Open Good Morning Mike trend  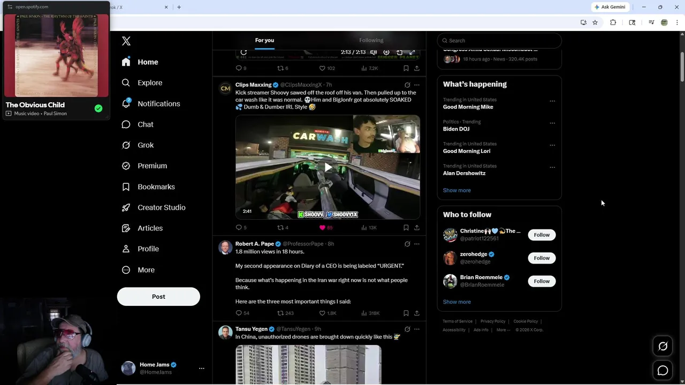[468, 107]
